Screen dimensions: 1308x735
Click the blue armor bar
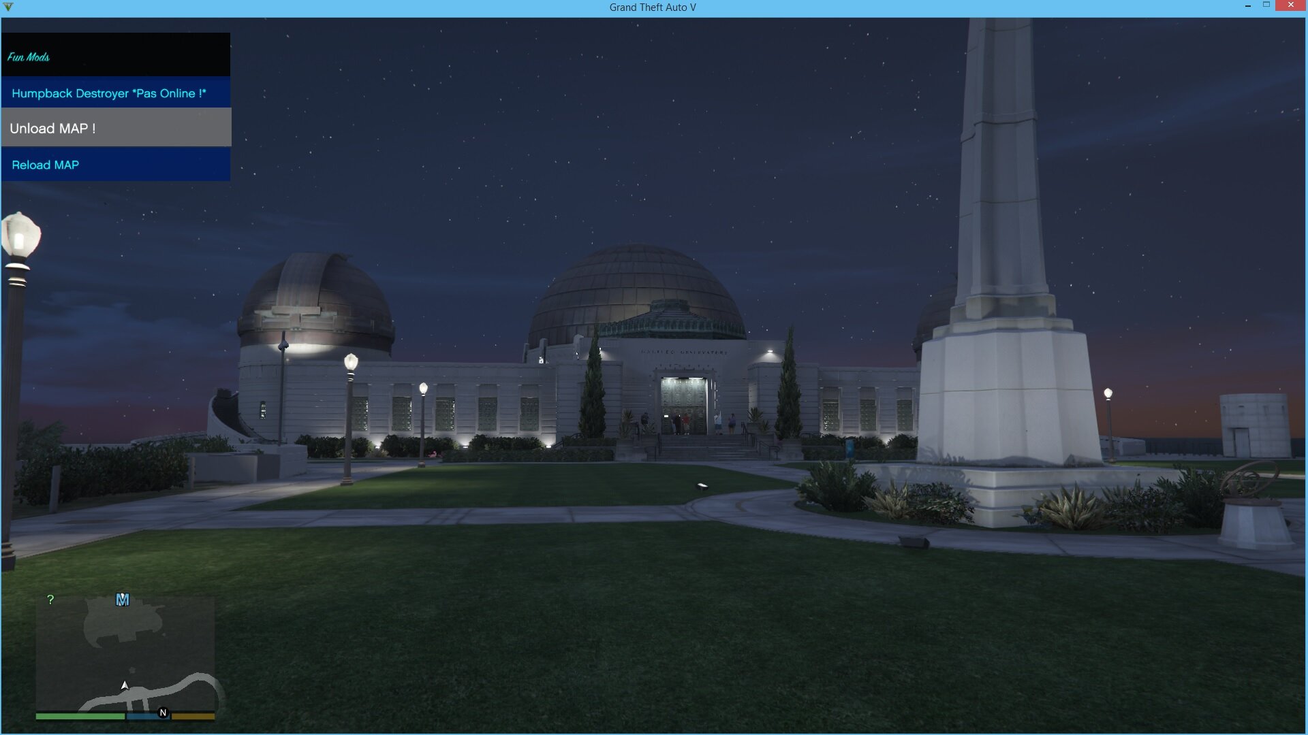(x=142, y=716)
